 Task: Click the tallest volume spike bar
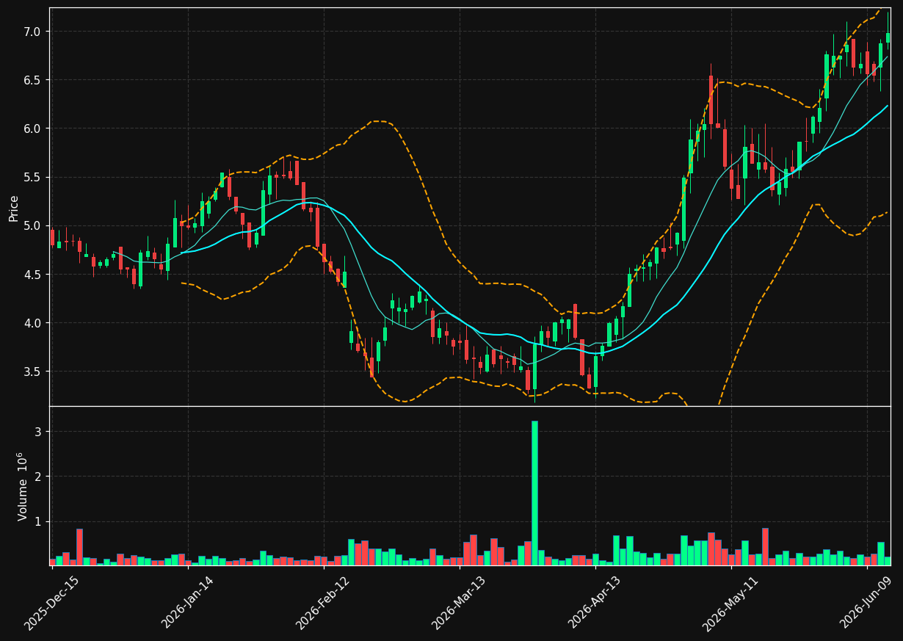click(x=534, y=493)
